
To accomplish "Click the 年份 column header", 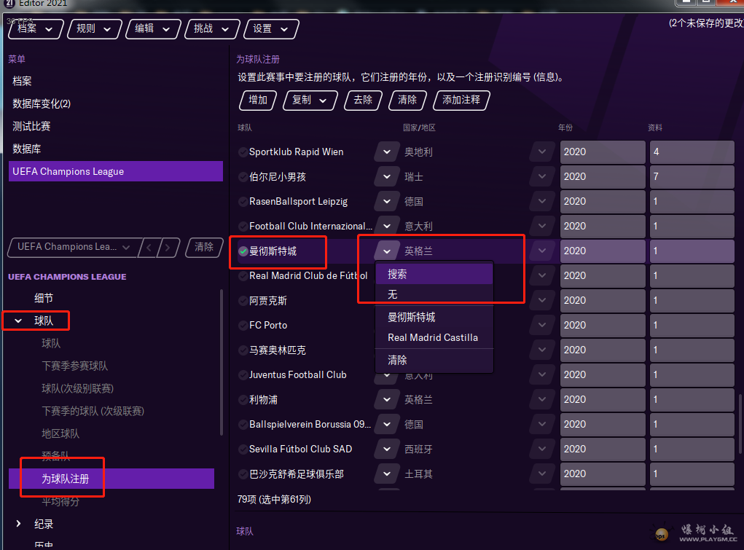I will coord(565,127).
